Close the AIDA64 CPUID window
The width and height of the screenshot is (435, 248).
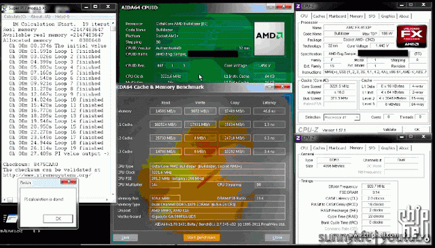(x=284, y=7)
